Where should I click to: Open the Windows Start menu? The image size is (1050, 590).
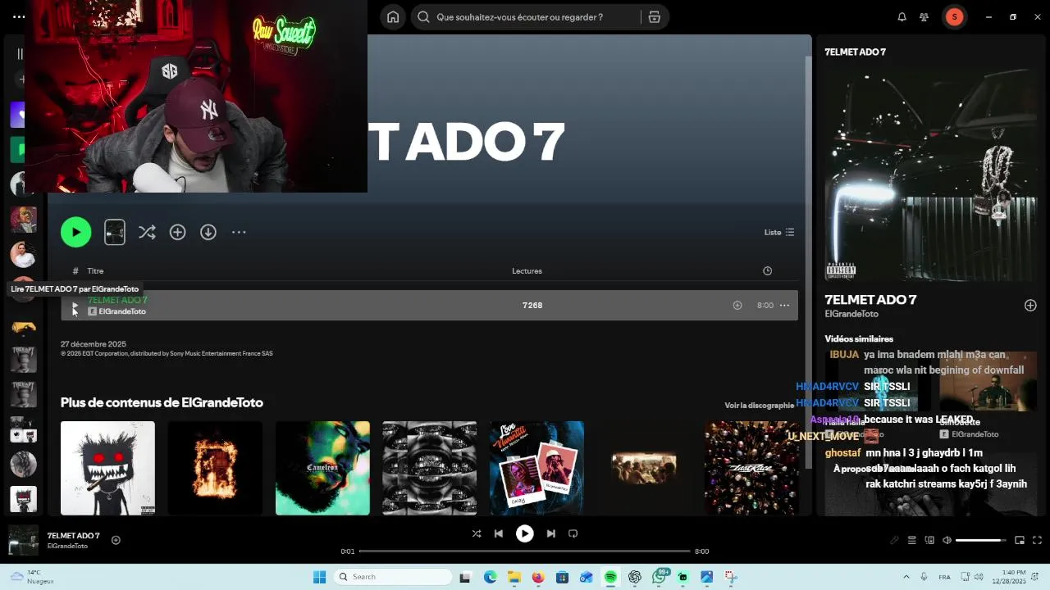pos(319,577)
